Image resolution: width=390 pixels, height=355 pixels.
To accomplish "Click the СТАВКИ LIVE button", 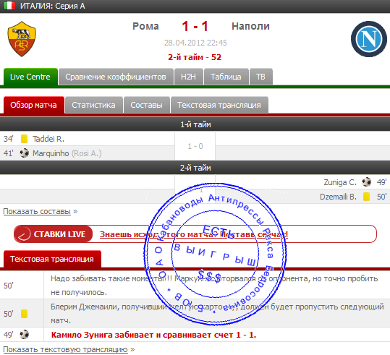I will (54, 234).
